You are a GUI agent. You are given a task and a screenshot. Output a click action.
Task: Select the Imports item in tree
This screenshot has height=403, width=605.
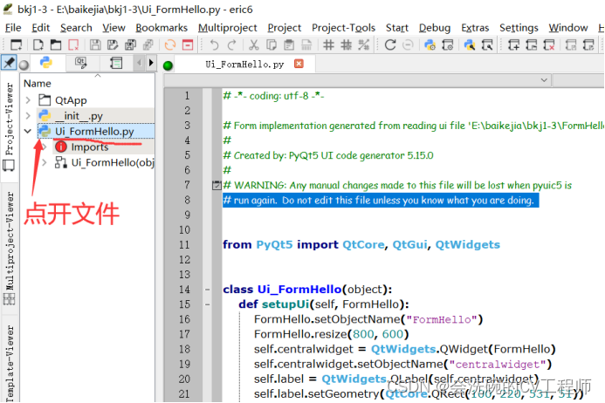(90, 147)
